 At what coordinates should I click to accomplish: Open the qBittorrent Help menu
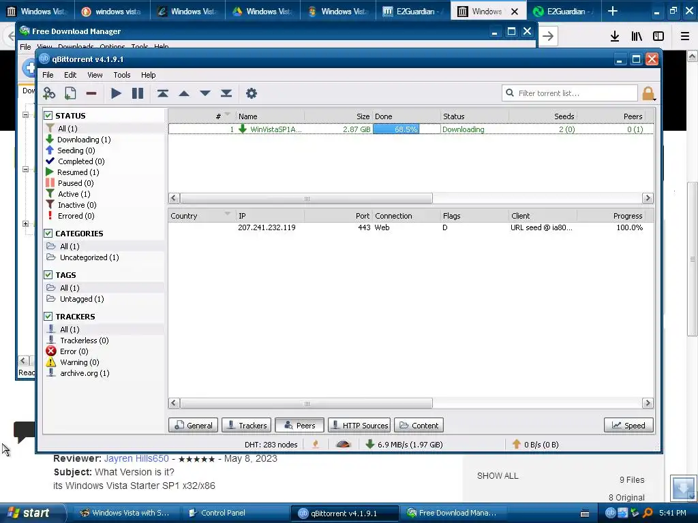pos(148,75)
